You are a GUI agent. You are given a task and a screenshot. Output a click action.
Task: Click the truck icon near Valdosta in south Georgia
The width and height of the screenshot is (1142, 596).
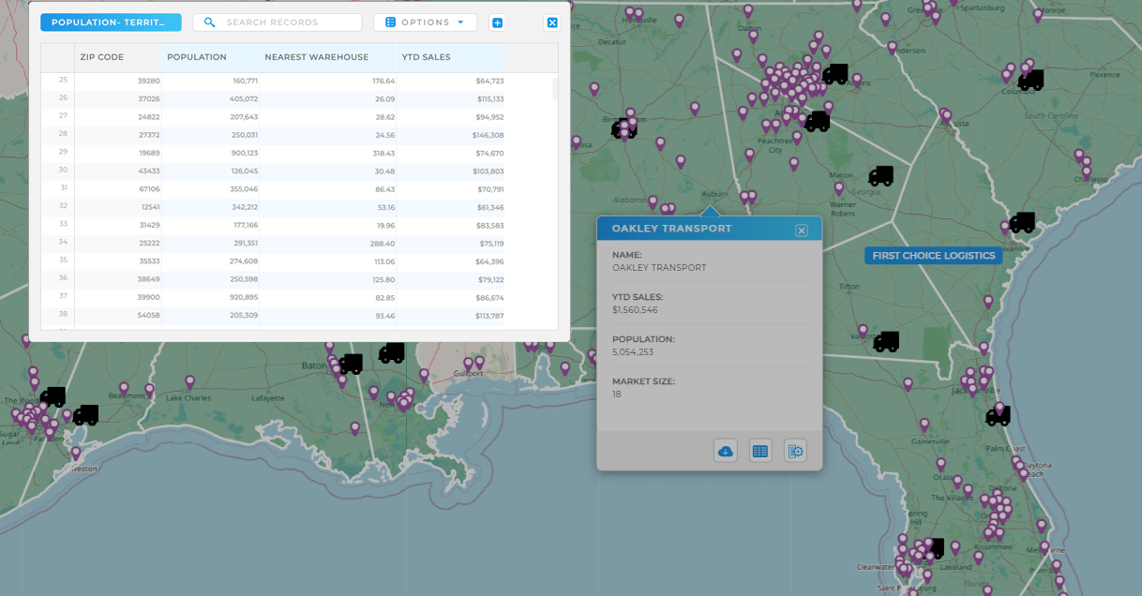coord(886,342)
